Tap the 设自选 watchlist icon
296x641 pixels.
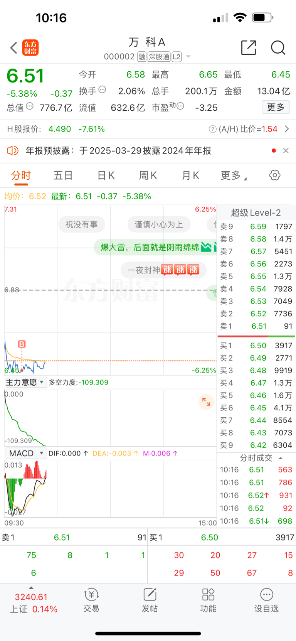[266, 601]
